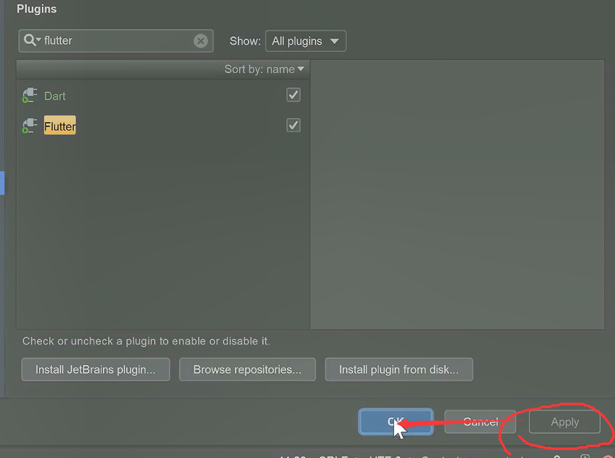Click the Dart plugin icon
The height and width of the screenshot is (458, 615).
click(x=29, y=95)
